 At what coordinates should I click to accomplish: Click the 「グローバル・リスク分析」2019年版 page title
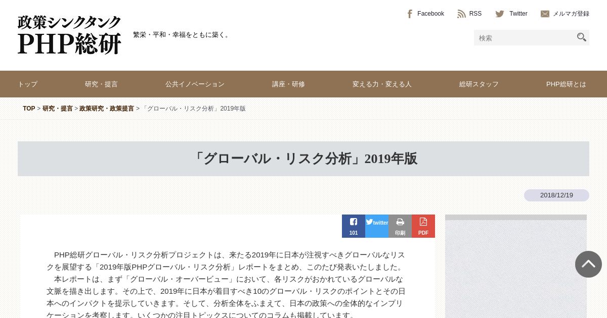click(303, 158)
